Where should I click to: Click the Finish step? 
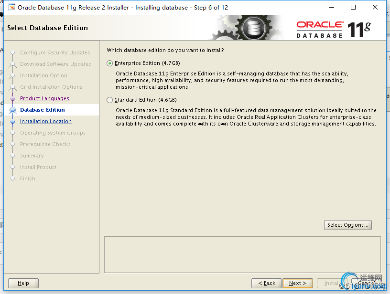point(28,178)
